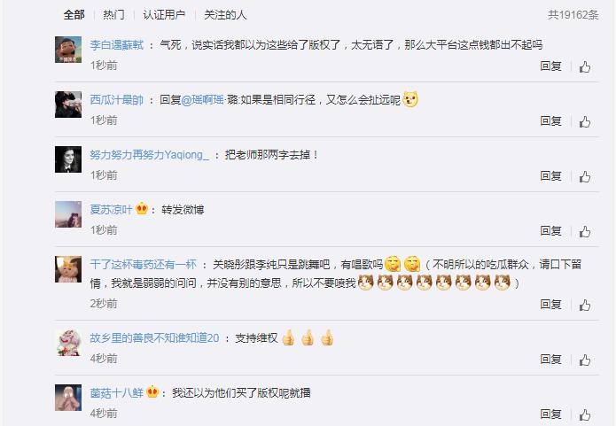Image resolution: width=616 pixels, height=426 pixels.
Task: Open user profile 努力努力再努力Yaqiong_
Action: [x=149, y=155]
